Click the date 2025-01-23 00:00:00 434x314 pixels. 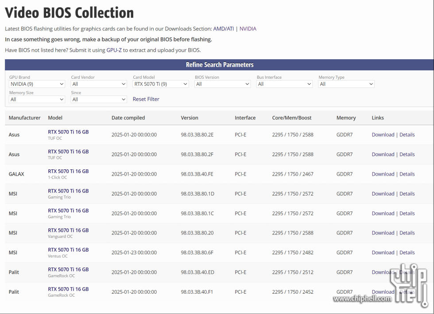click(x=134, y=253)
